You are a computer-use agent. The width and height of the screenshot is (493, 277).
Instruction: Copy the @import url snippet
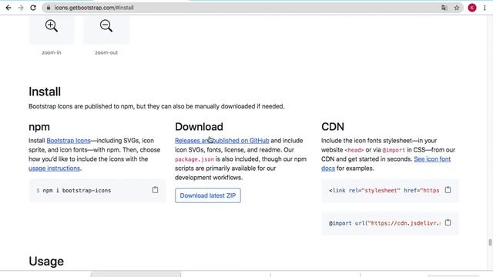pyautogui.click(x=448, y=222)
